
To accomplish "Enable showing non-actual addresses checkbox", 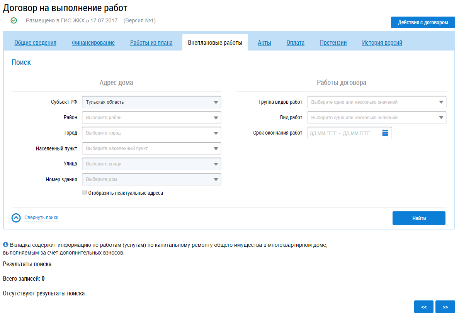I will pos(84,192).
